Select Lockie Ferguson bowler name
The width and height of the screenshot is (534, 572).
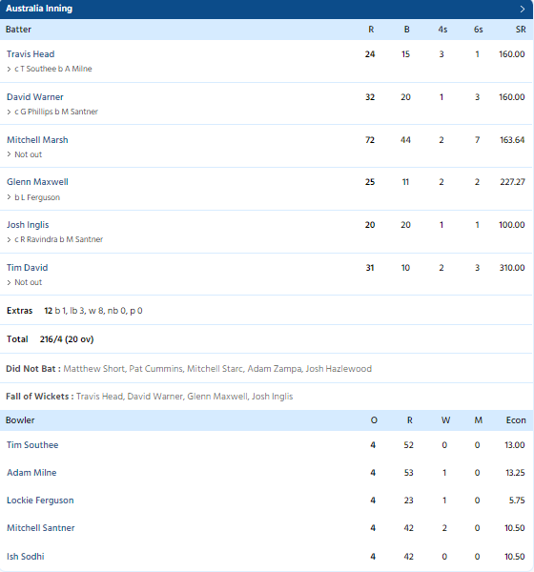(40, 500)
